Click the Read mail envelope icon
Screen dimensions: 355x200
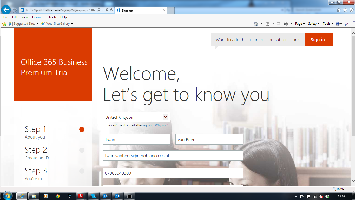[x=278, y=24]
